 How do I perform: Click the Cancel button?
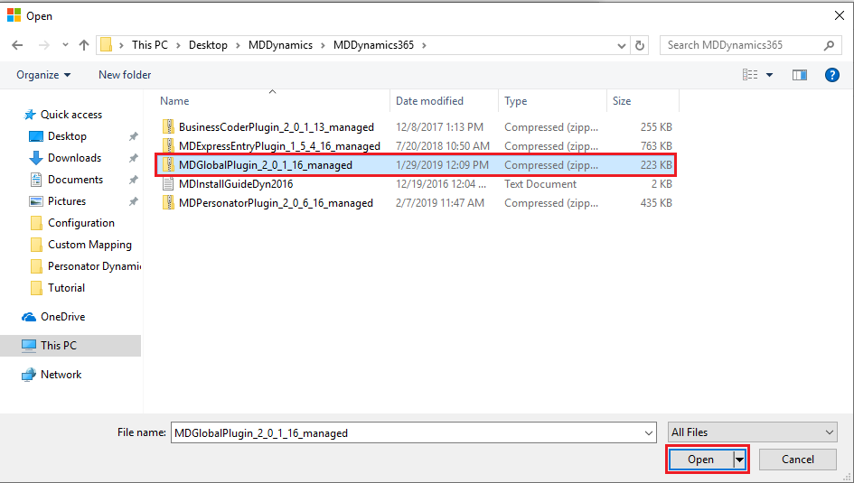tap(797, 460)
